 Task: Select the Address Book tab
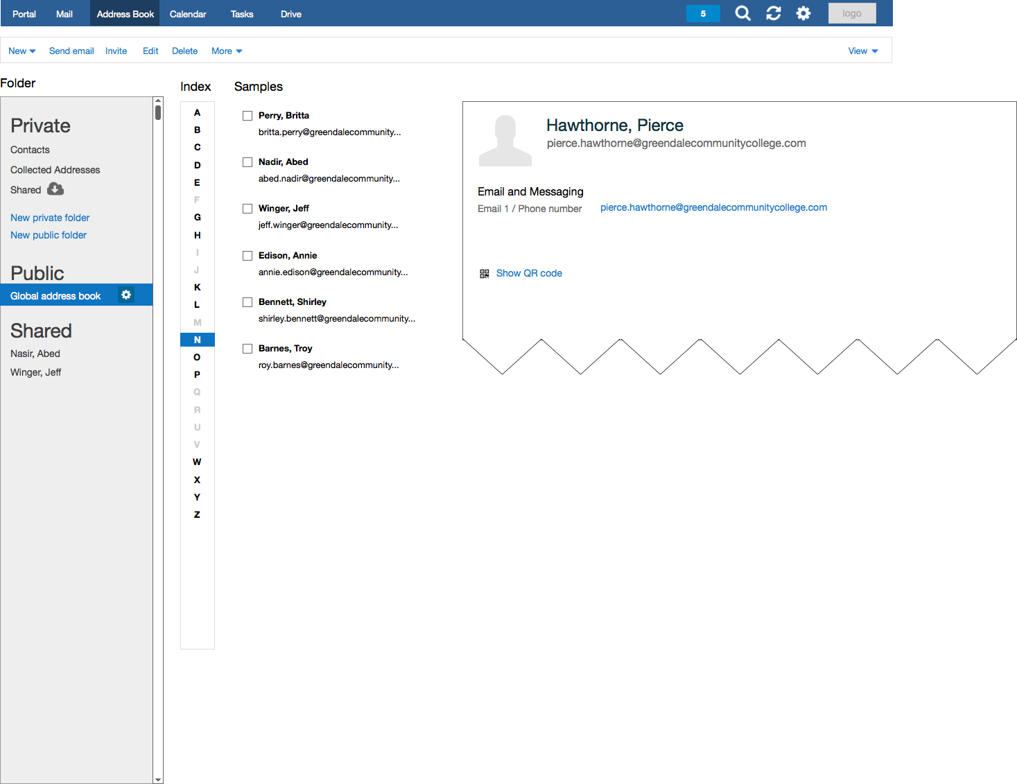click(125, 14)
